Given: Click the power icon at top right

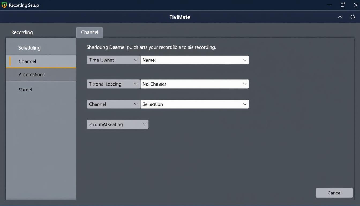Looking at the screenshot, I should tap(352, 17).
